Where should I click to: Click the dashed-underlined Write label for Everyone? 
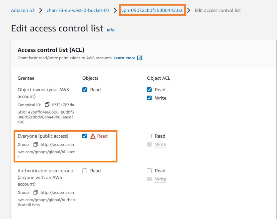point(161,144)
